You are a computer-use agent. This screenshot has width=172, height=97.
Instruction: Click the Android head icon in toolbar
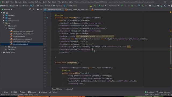click(x=91, y=6)
